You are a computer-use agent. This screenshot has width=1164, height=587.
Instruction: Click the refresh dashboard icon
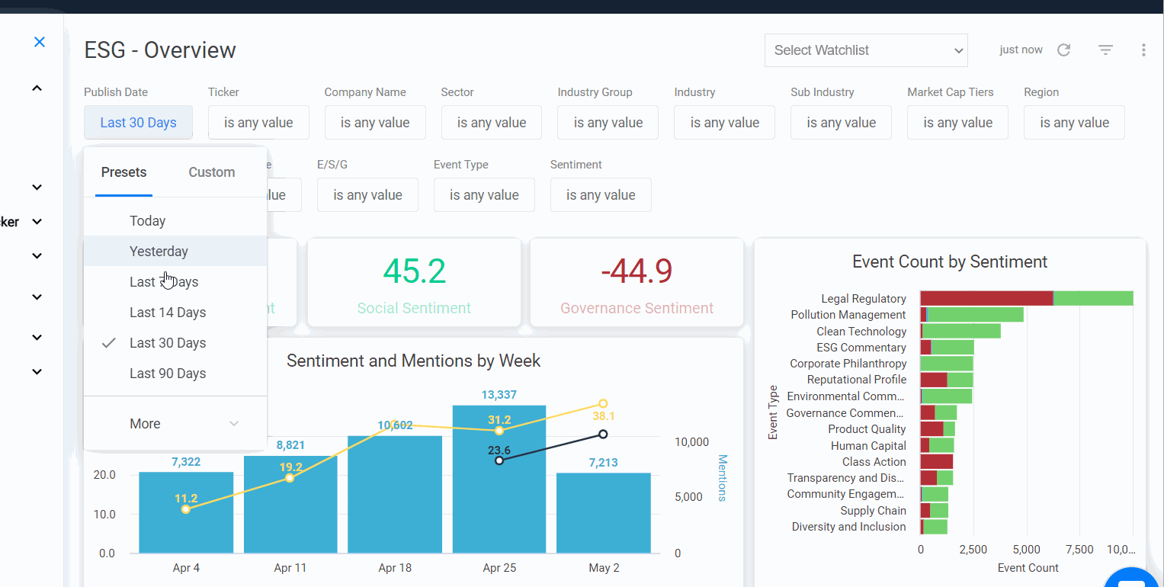[1064, 50]
